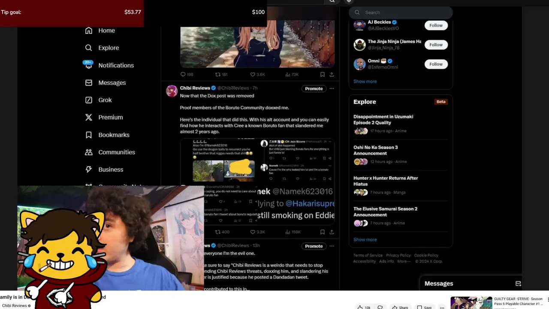Expand the Messages drawer at bottom

point(471,284)
